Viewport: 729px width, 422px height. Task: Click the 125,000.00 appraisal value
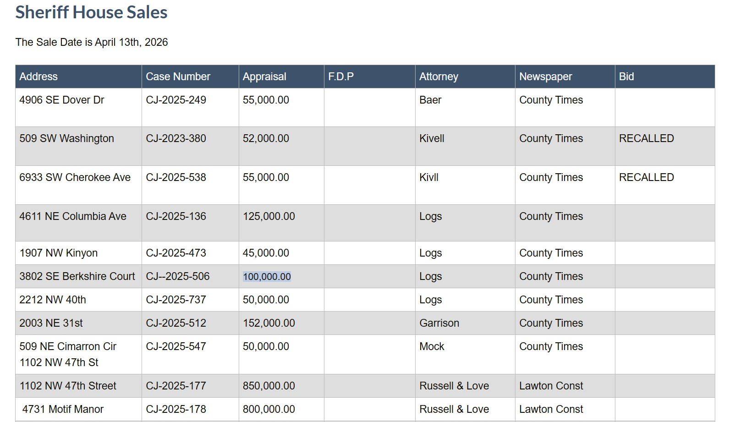269,216
